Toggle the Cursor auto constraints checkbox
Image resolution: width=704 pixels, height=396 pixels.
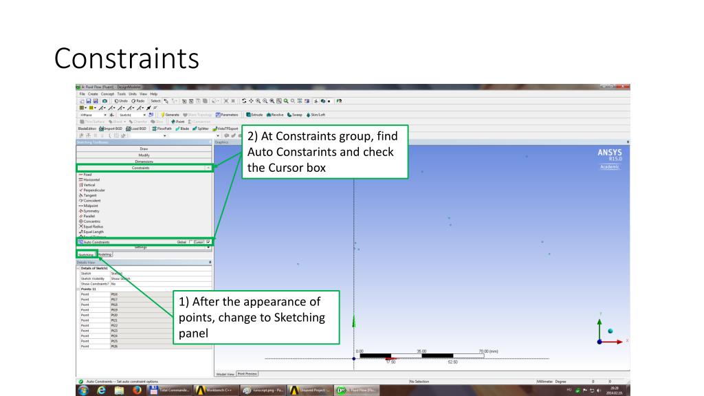[x=208, y=242]
